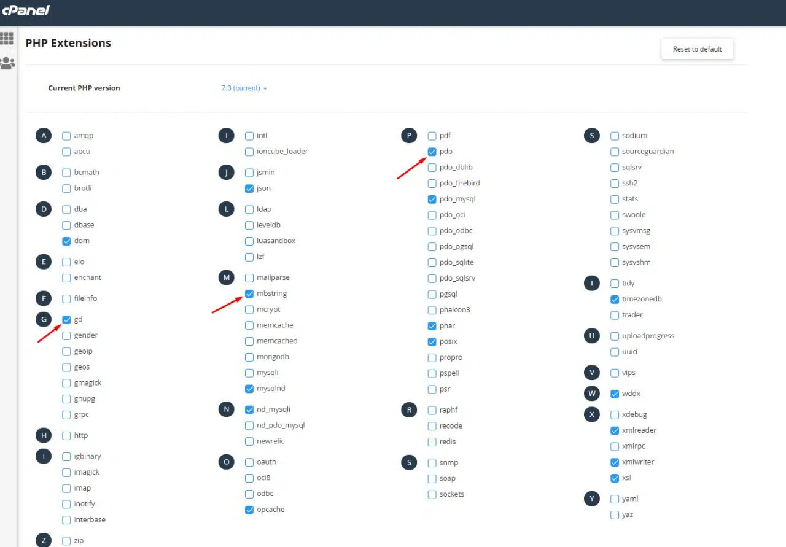786x547 pixels.
Task: Uncheck the mbstring extension
Action: 249,293
